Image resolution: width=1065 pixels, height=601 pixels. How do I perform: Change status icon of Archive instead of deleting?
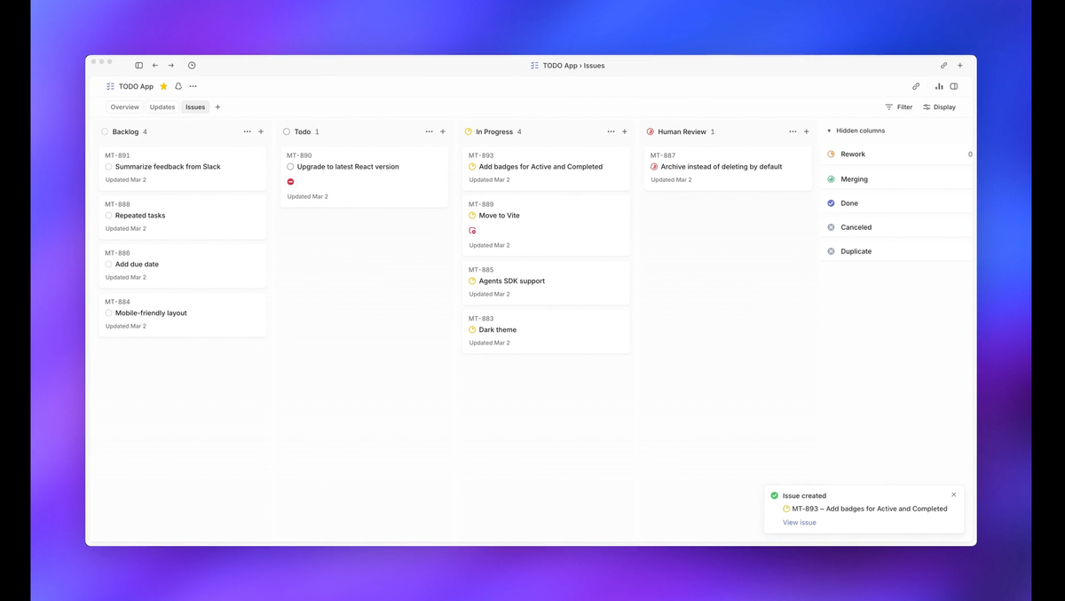pyautogui.click(x=654, y=167)
